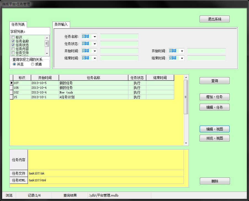Viewport: 249px width, 201px height.
Task: Click task grid vertical scrollbar thumb
Action: (x=186, y=97)
